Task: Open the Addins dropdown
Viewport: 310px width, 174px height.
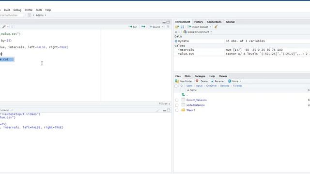Action: click(x=41, y=15)
